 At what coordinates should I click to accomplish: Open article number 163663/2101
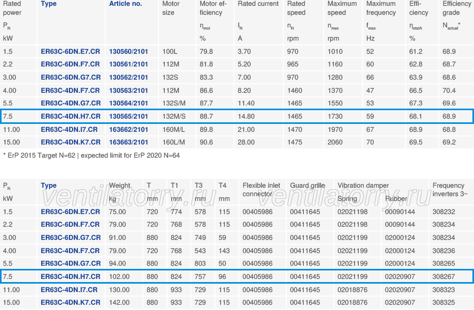click(129, 142)
